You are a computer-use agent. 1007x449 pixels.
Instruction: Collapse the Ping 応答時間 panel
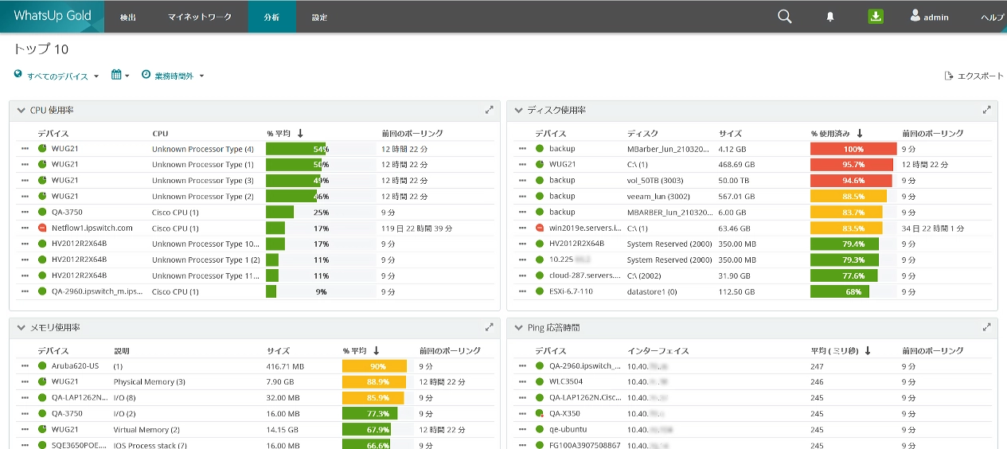click(518, 328)
